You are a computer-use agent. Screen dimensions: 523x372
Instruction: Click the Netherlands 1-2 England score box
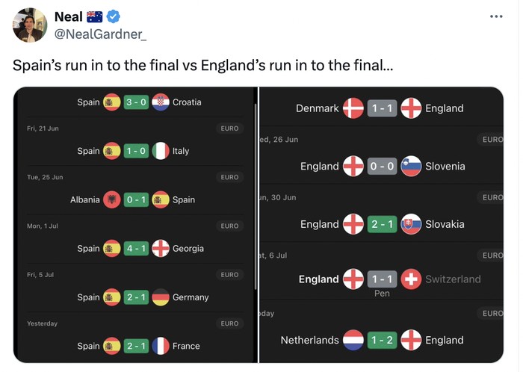coord(382,340)
